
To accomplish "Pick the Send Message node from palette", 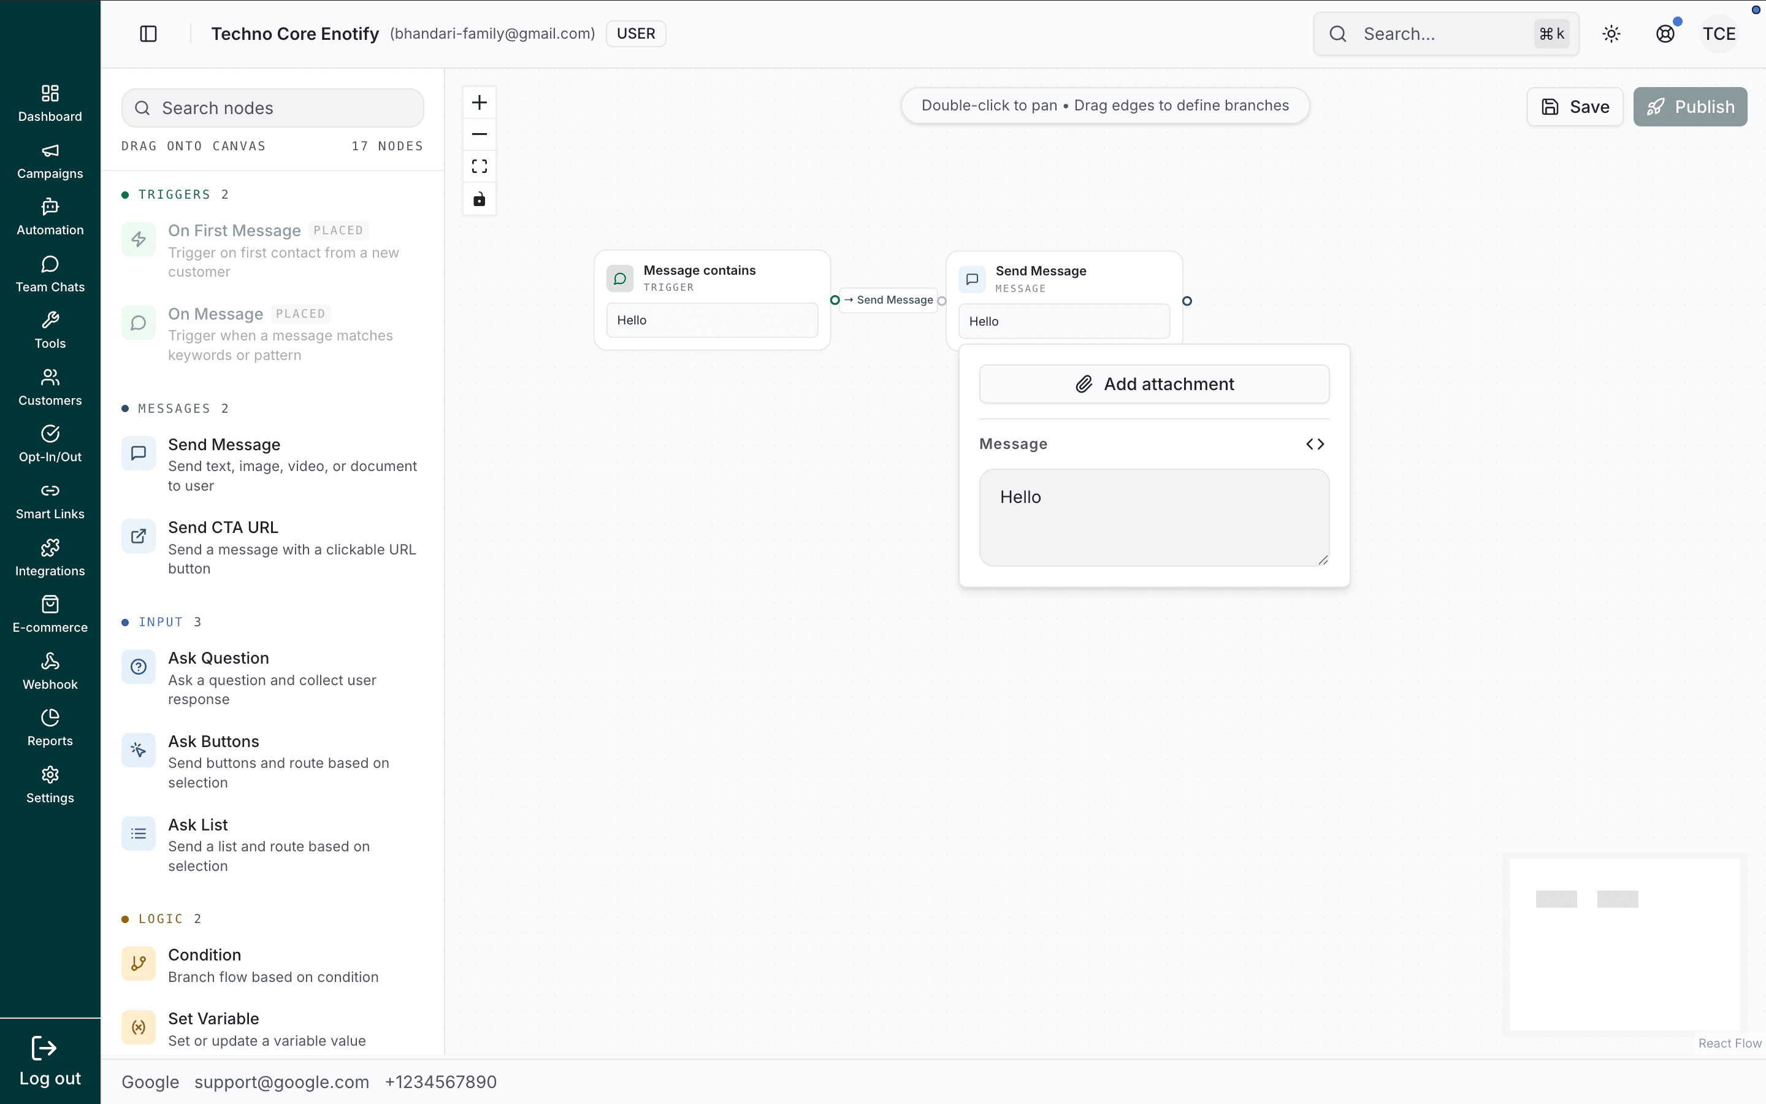I will coord(272,464).
